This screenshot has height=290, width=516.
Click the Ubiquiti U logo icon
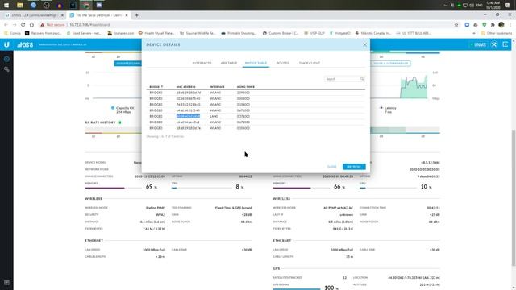(6, 44)
